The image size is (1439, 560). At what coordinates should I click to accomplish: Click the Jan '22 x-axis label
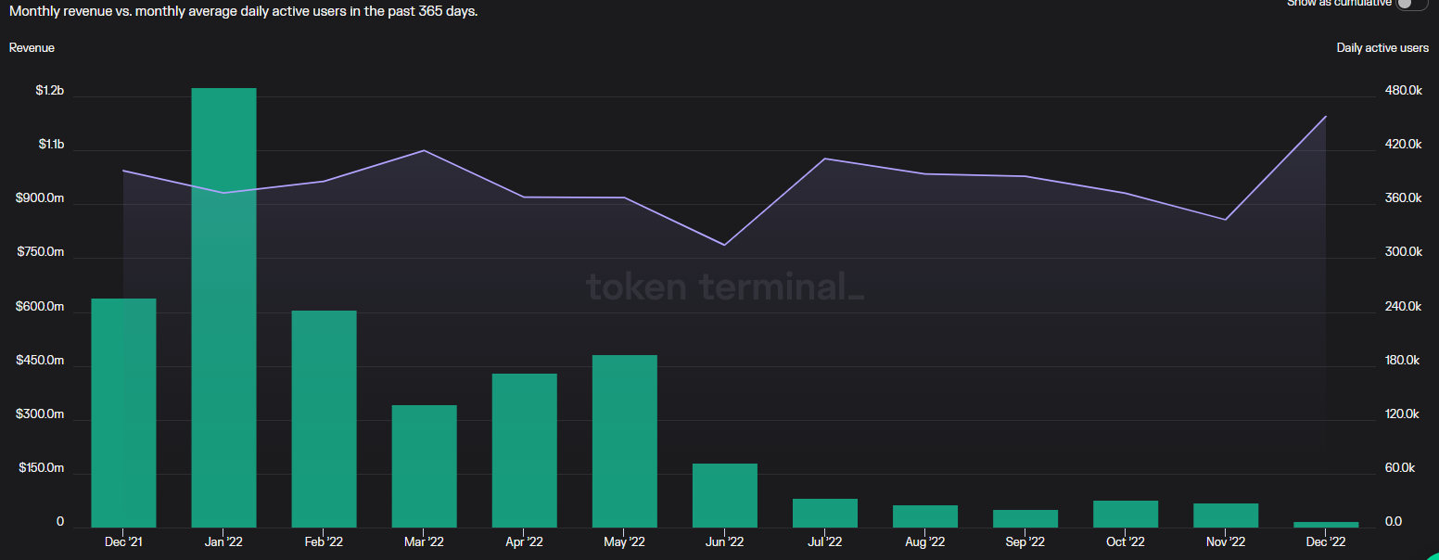tap(223, 542)
